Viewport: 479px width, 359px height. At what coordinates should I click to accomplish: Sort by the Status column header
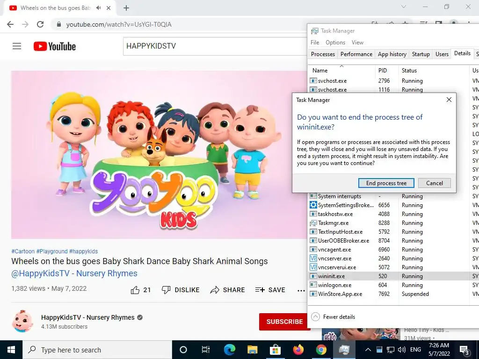tap(434, 70)
